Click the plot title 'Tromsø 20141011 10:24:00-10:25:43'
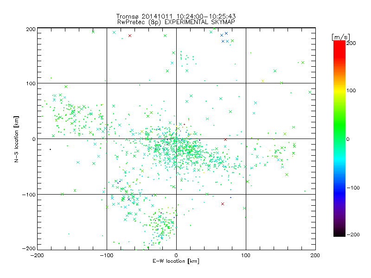The image size is (371, 278). tap(176, 16)
